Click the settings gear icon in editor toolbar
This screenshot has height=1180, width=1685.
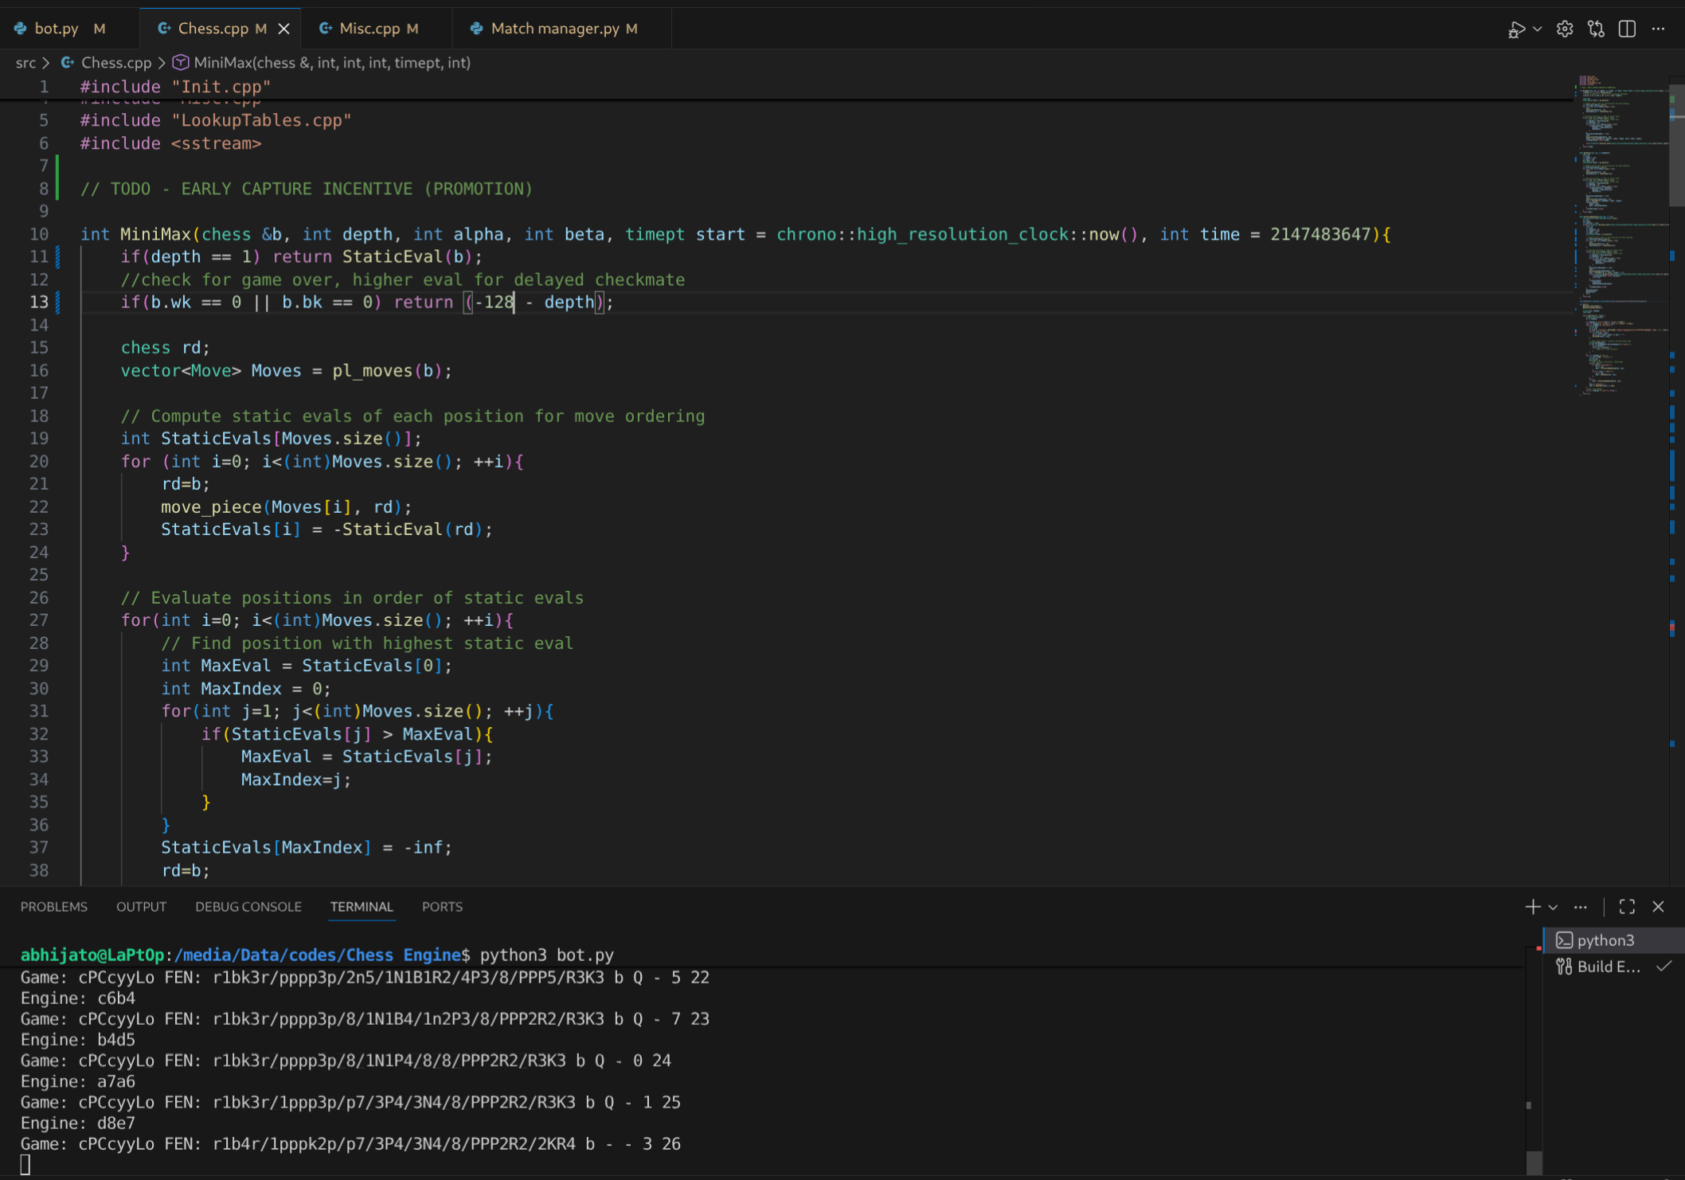1565,29
